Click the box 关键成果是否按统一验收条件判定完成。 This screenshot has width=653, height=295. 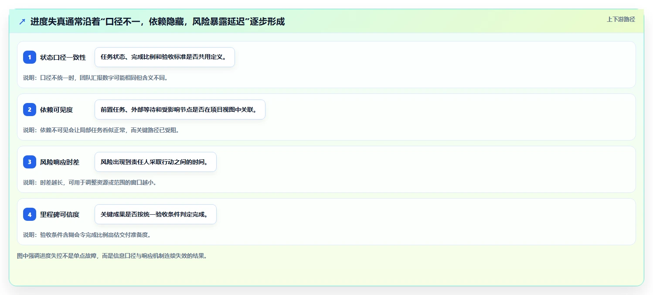156,214
